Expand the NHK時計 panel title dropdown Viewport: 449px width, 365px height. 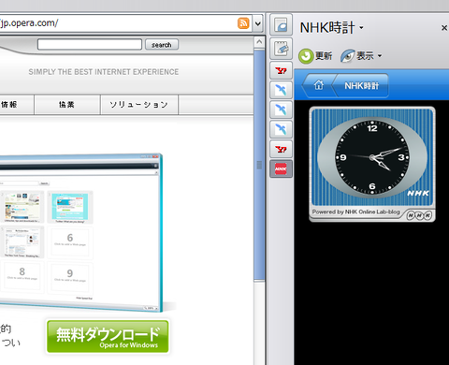361,27
